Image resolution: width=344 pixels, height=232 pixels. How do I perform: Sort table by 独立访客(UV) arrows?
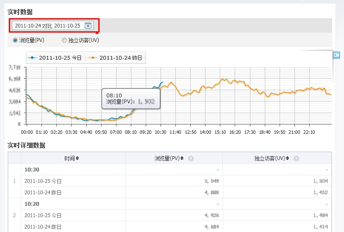click(287, 158)
